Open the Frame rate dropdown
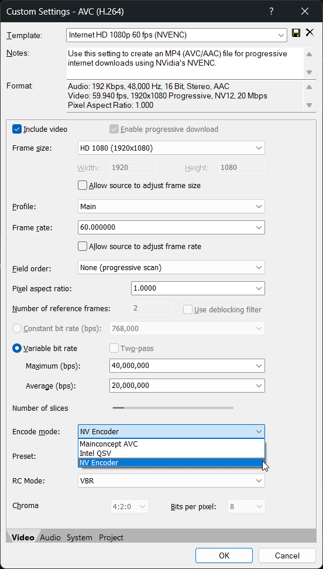This screenshot has height=569, width=323. (171, 227)
